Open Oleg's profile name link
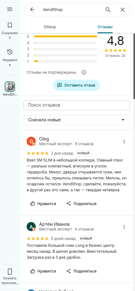The width and height of the screenshot is (135, 291). coord(44,139)
